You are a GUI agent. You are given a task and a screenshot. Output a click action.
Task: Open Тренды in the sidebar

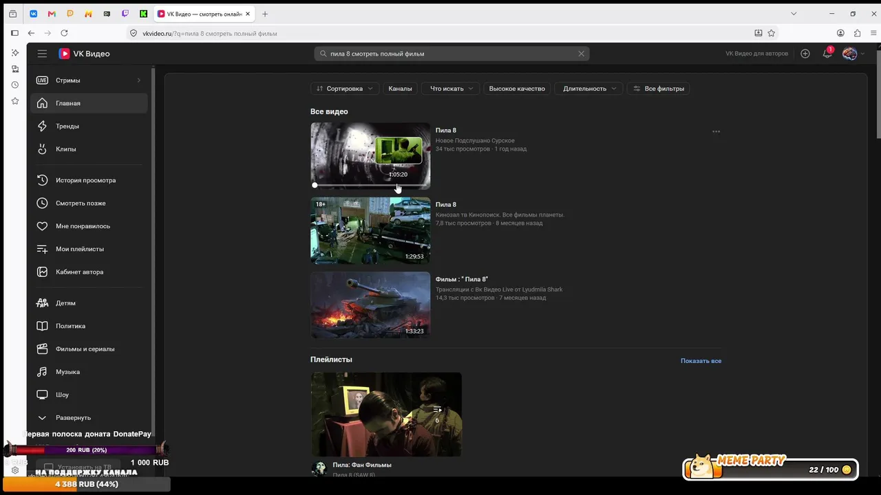[89, 126]
